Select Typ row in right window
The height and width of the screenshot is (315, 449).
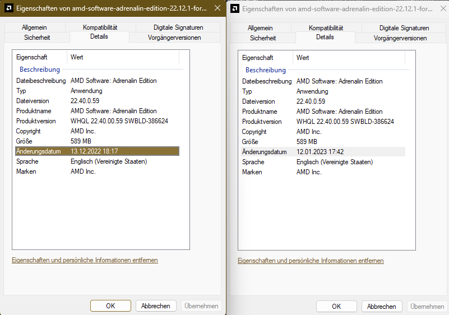point(323,91)
